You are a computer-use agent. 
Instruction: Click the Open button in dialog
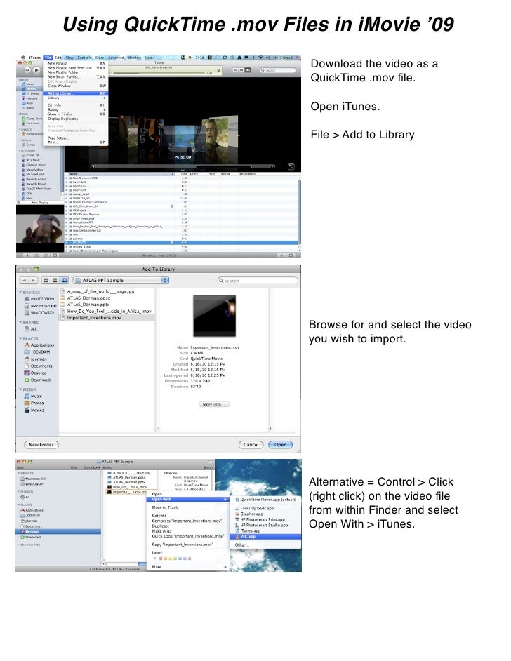click(x=280, y=444)
